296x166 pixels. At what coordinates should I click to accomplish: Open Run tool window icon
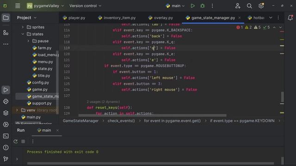6,90
